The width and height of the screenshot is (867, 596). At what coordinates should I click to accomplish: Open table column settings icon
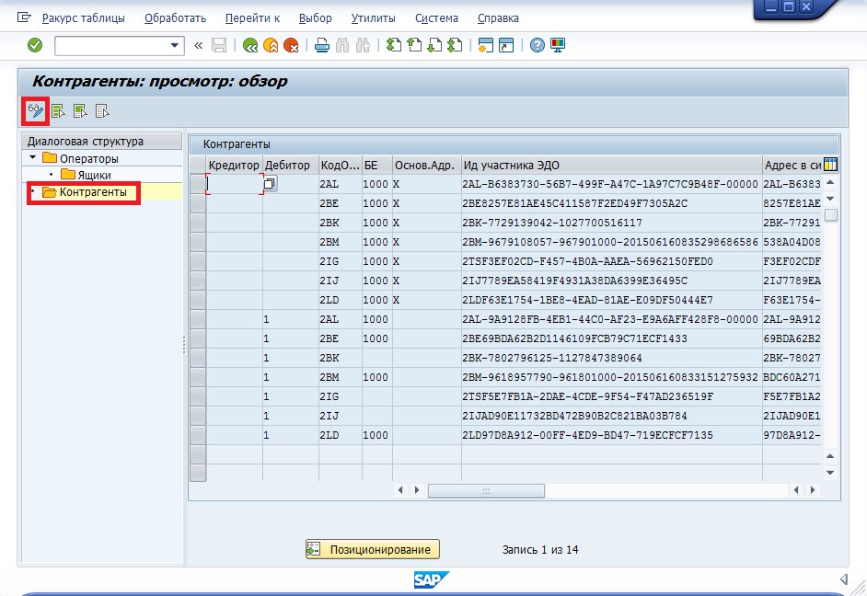830,166
